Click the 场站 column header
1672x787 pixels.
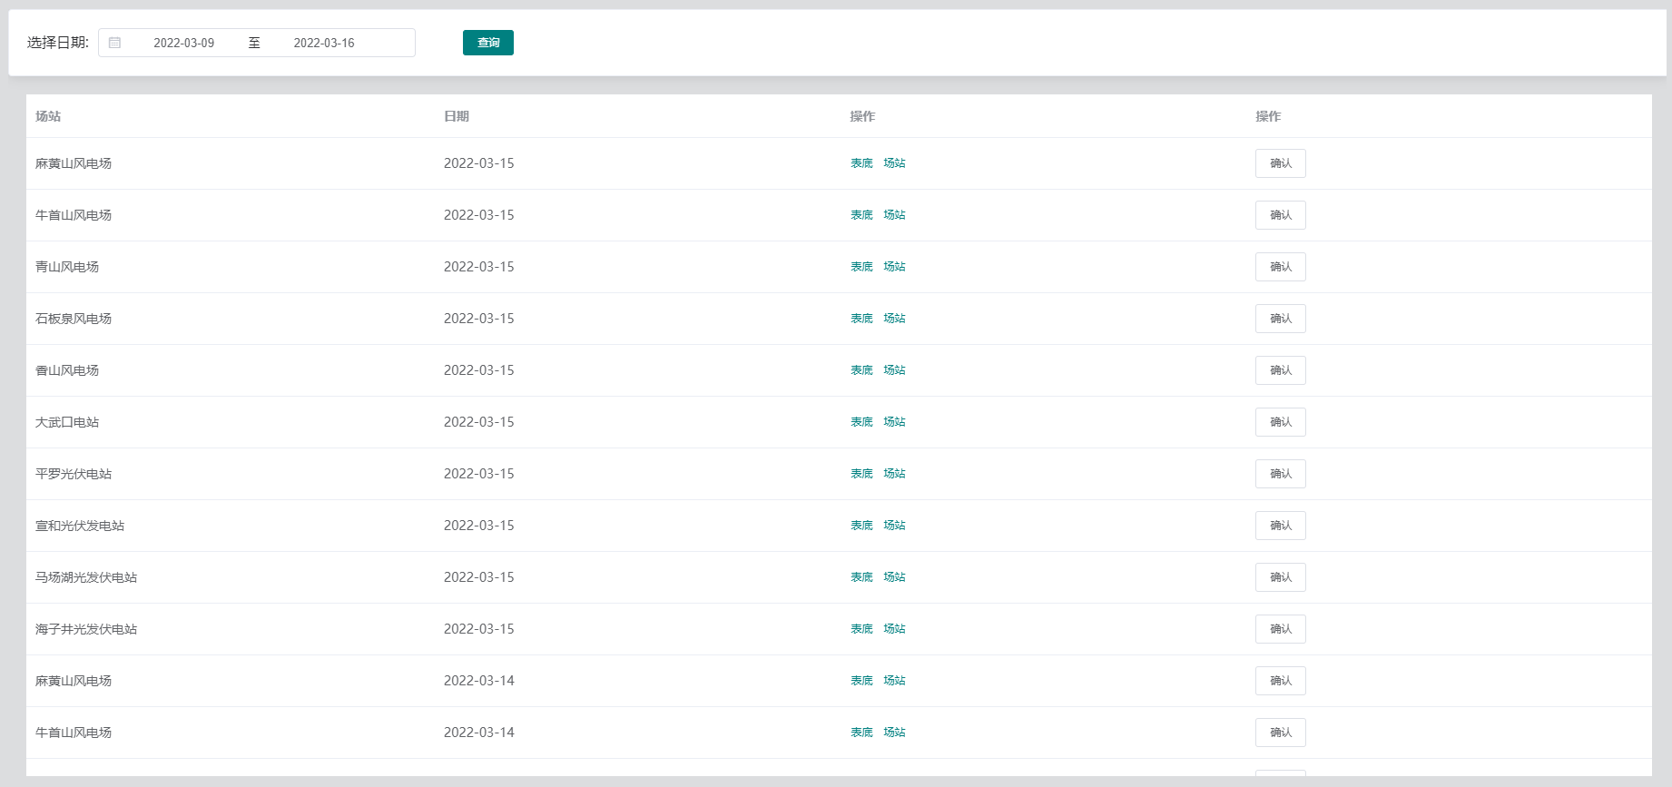(x=48, y=116)
